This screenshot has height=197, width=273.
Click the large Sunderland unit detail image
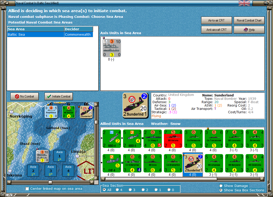(x=135, y=105)
